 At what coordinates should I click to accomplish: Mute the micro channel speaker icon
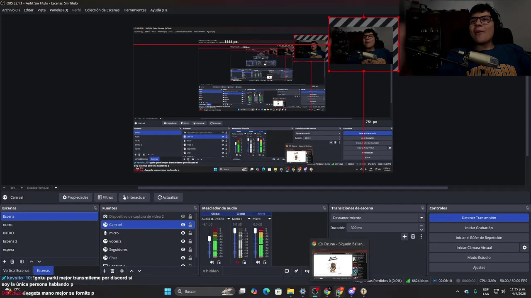(x=258, y=262)
